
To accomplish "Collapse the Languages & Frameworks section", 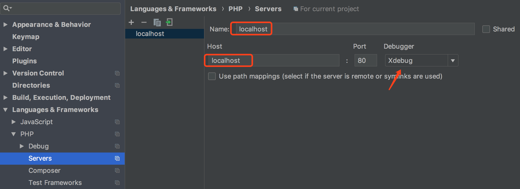I will [5, 110].
